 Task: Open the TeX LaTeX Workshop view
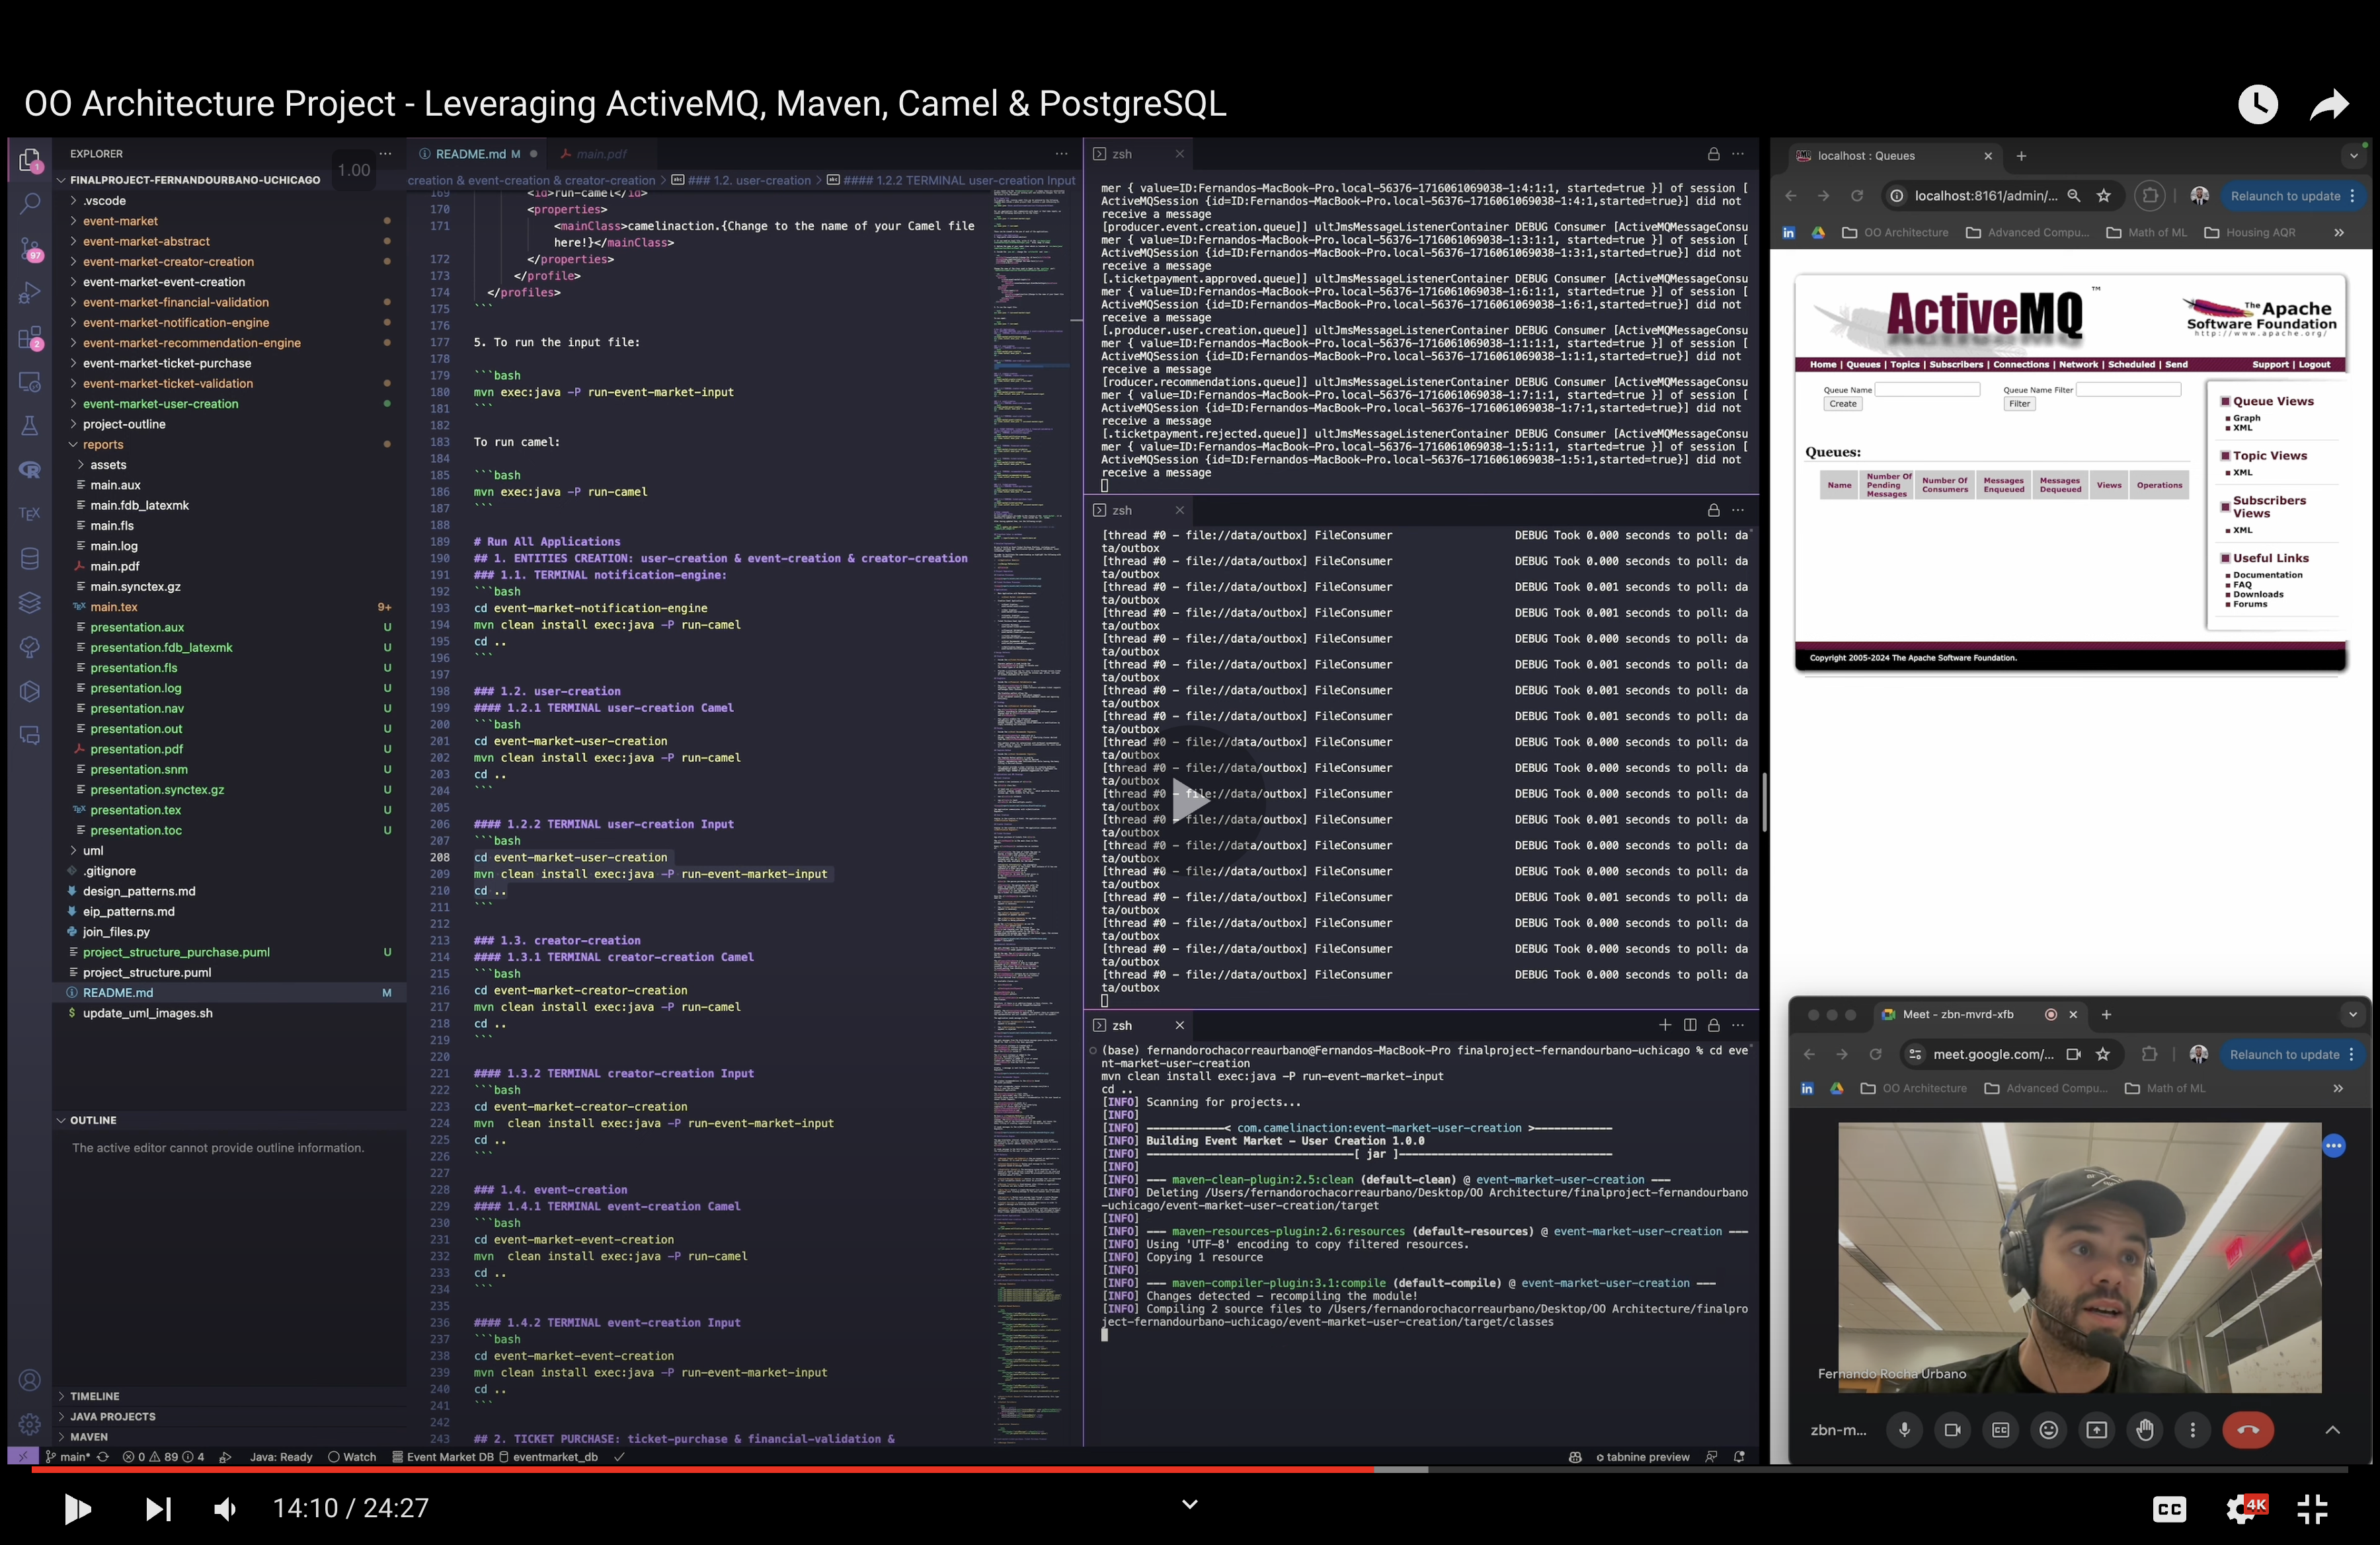point(30,513)
